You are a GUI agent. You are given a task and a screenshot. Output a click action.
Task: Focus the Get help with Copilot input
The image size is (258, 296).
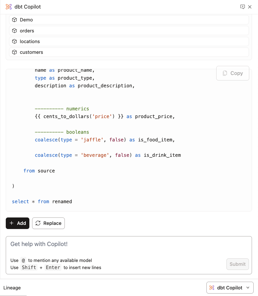(115, 244)
